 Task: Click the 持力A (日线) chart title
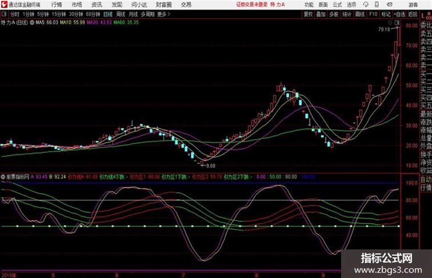pos(14,22)
